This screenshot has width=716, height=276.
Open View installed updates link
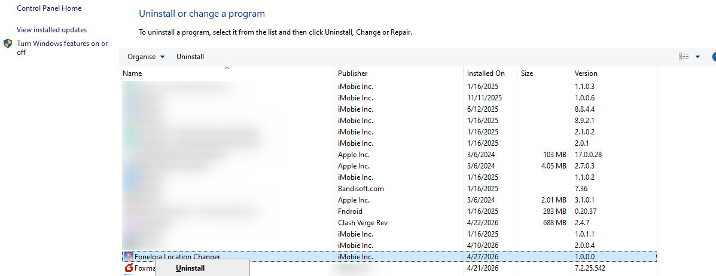click(x=51, y=30)
